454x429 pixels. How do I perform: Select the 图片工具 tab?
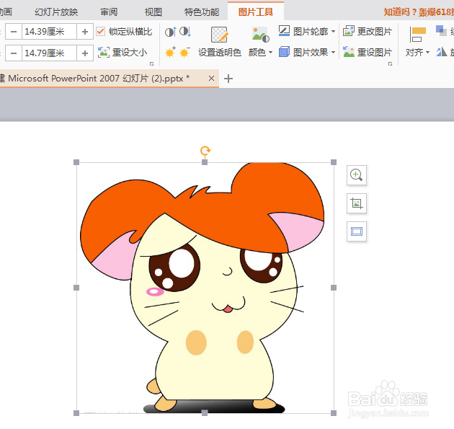point(256,12)
